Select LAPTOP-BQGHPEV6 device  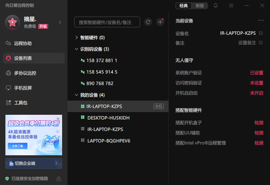118,141
